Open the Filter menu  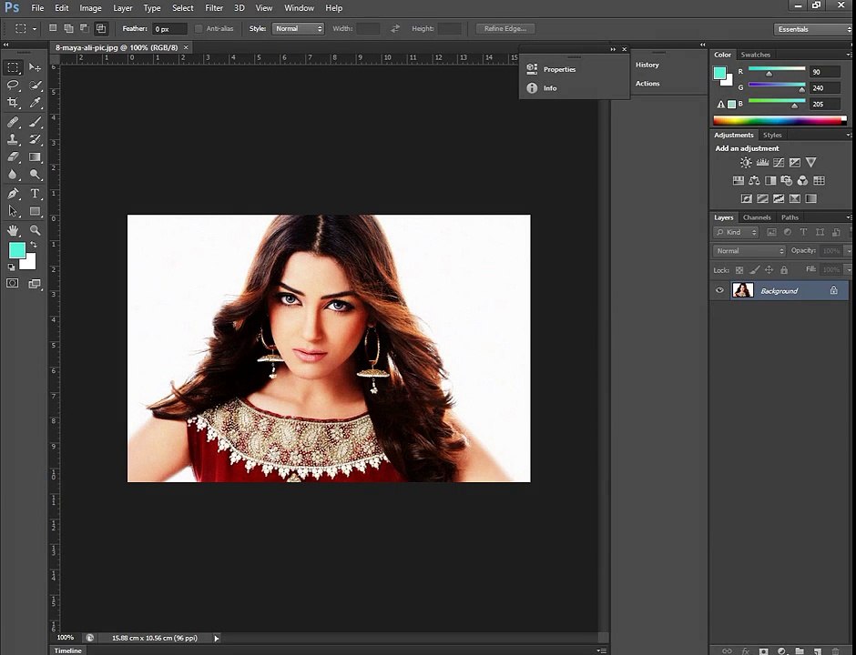214,7
